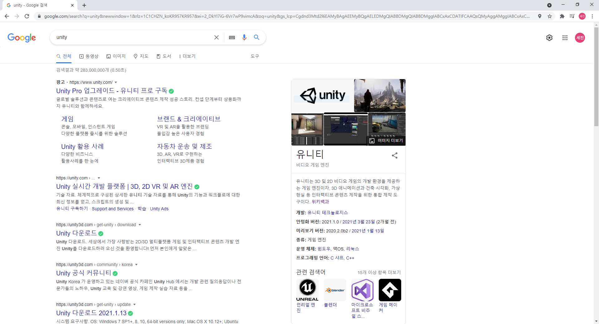Screen dimensions: 599x324
Task: Open Unity 실시간 개발 플랫폼 result
Action: click(124, 187)
